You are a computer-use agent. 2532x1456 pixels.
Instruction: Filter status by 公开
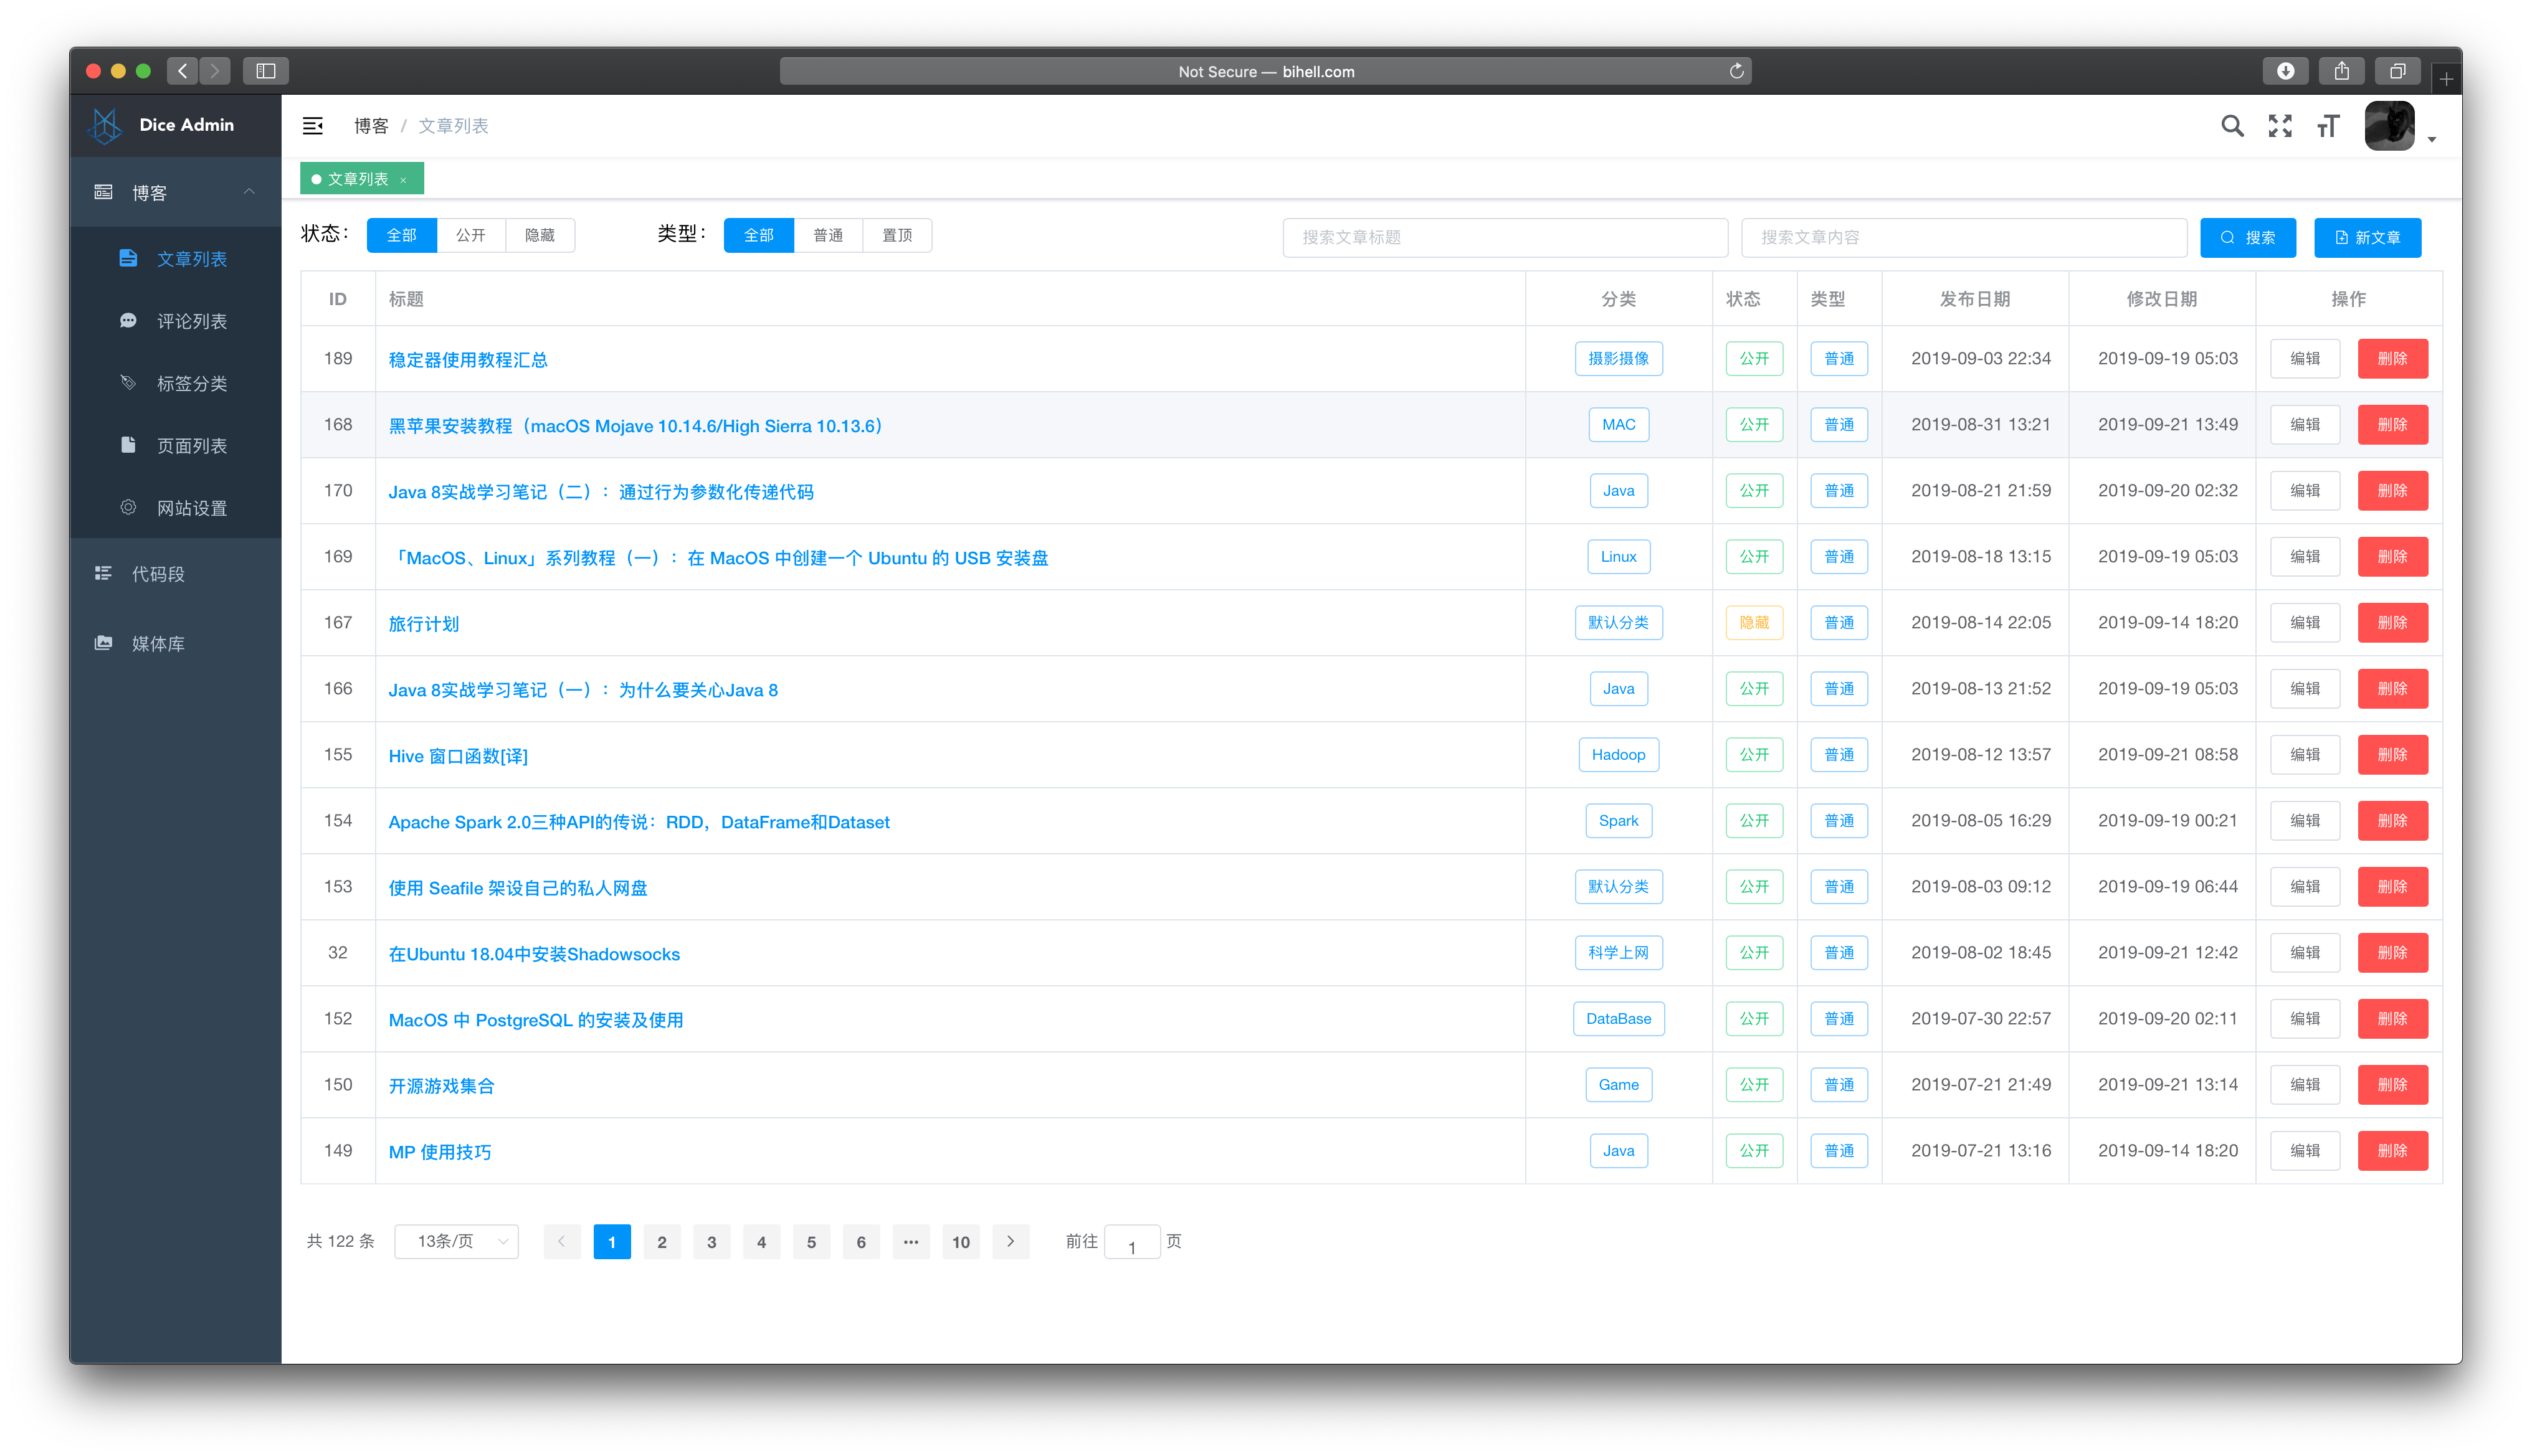point(470,235)
